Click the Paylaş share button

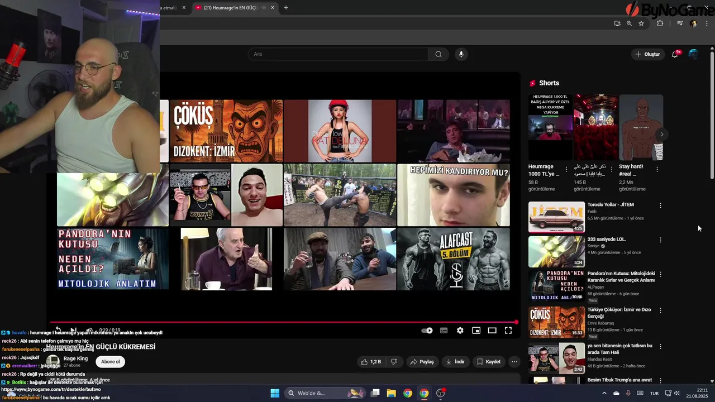pyautogui.click(x=422, y=362)
